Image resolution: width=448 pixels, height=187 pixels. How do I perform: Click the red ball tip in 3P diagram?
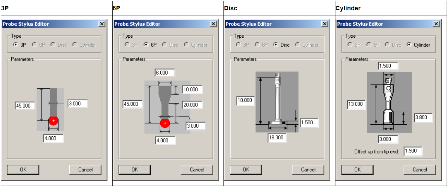[x=53, y=121]
